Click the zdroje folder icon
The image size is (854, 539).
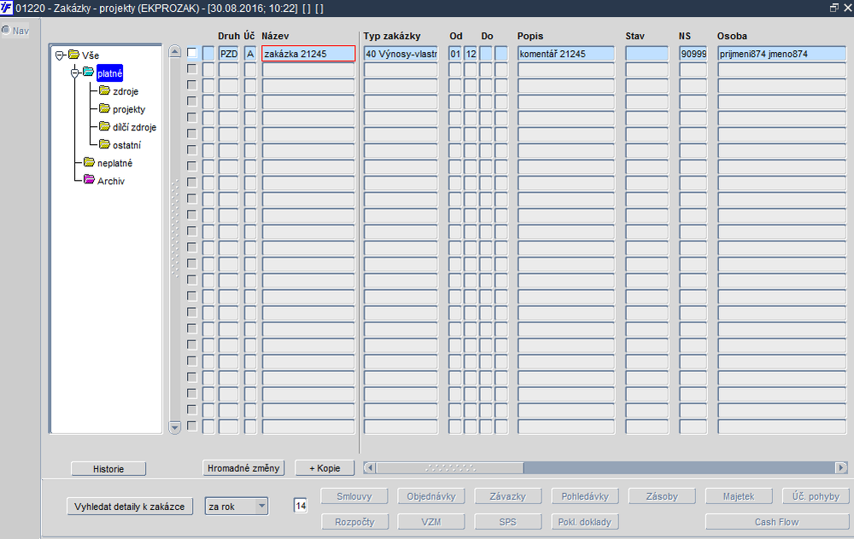(104, 90)
